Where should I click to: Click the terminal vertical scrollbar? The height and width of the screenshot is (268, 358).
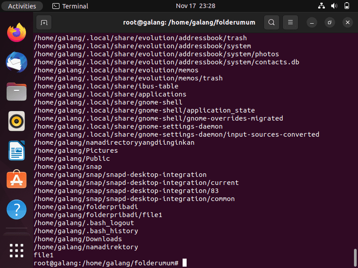[x=355, y=258]
